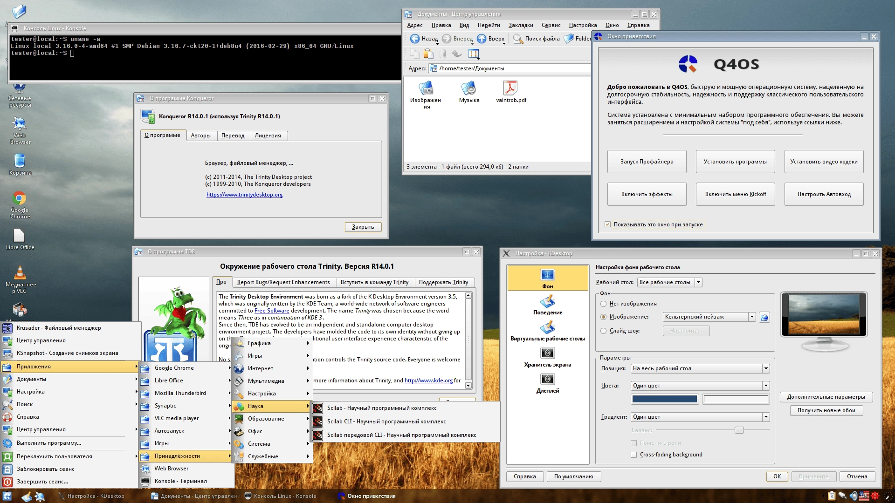
Task: Click the Адрес location field in file manager
Action: tap(510, 68)
